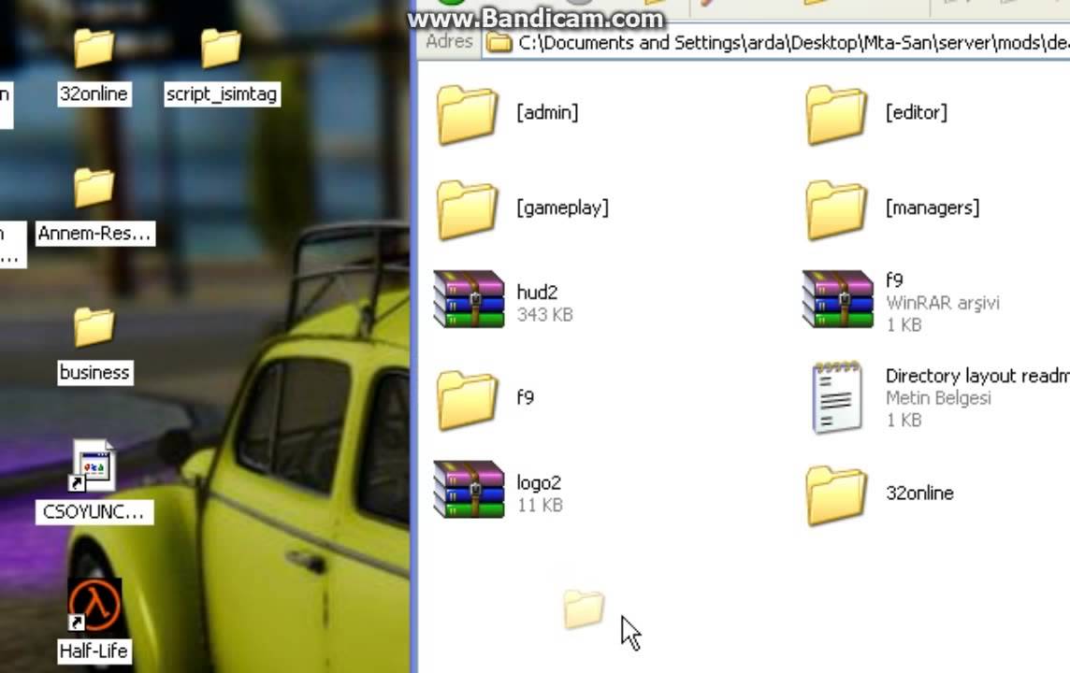1070x673 pixels.
Task: Click the 11 KB size text under logo2
Action: coord(540,506)
